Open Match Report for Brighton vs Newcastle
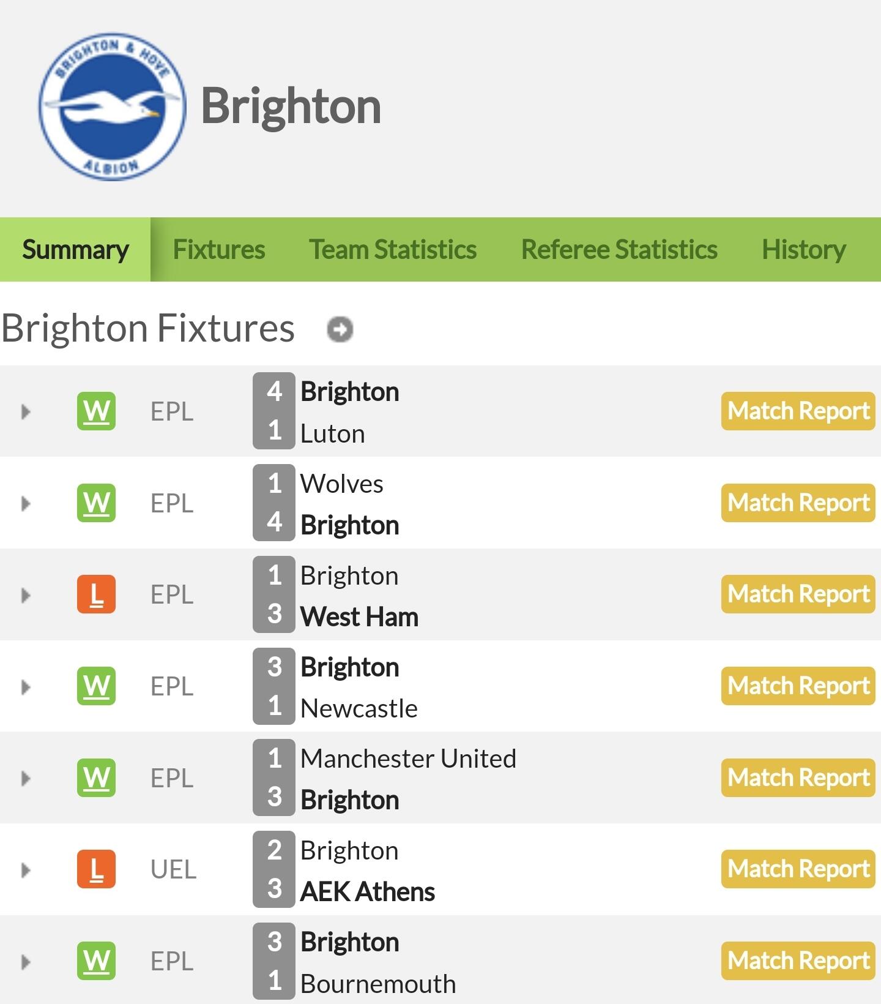Viewport: 881px width, 1004px height. point(798,686)
